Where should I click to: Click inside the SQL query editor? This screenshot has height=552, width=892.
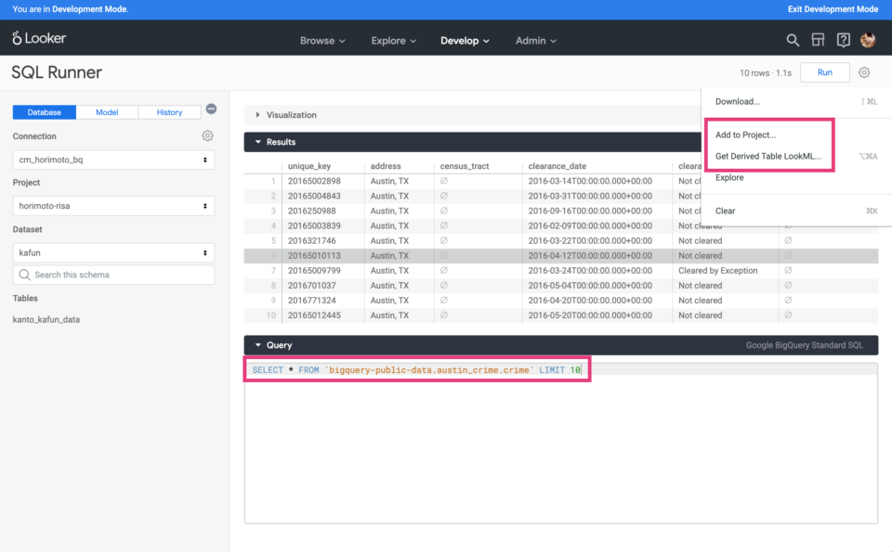[x=561, y=443]
